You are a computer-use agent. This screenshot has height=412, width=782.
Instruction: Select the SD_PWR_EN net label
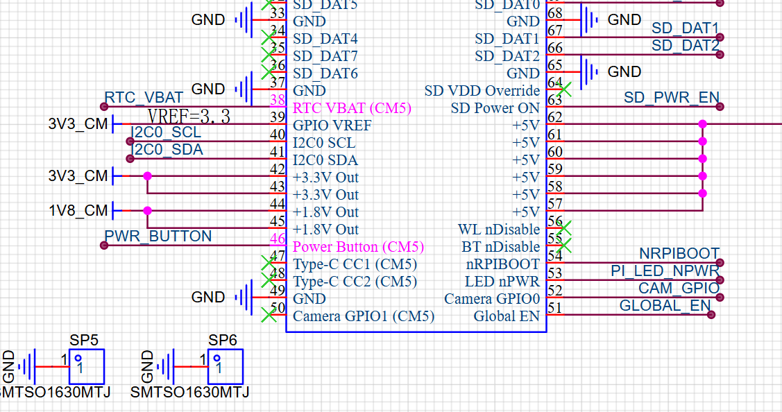(x=672, y=98)
